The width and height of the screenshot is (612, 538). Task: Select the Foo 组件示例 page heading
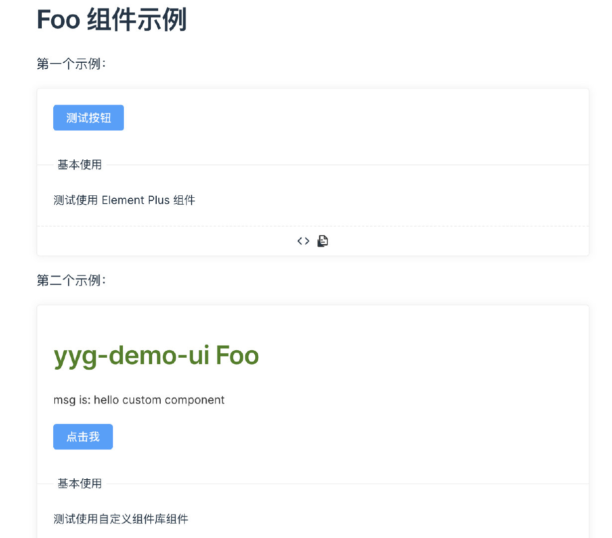pos(112,20)
